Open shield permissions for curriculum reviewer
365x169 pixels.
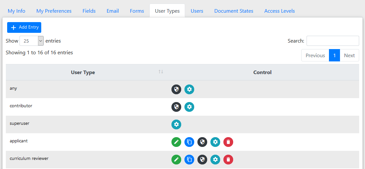point(202,160)
